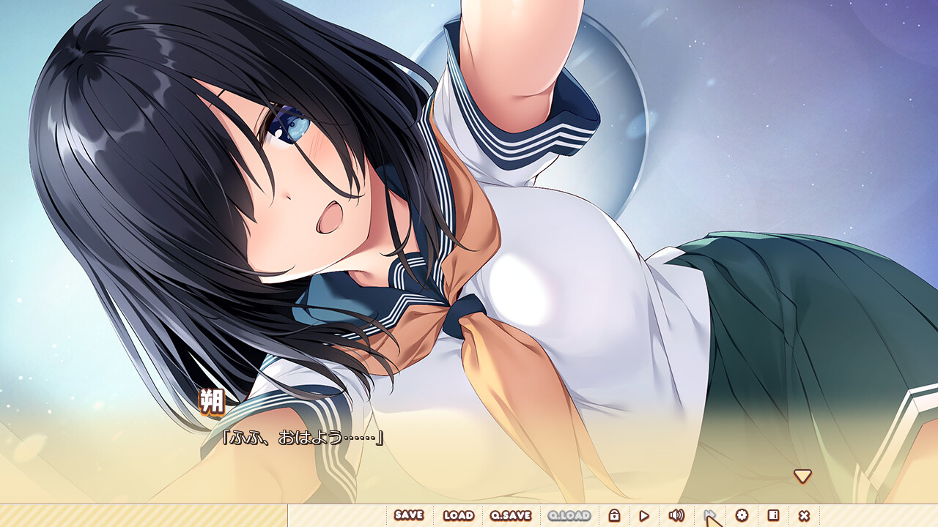Click the striped bar left of the toolbar

pos(143,515)
